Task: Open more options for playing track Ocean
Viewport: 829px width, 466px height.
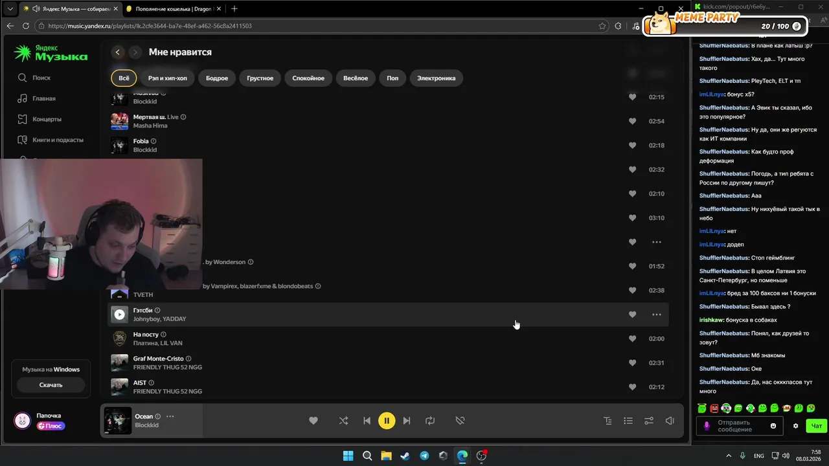Action: point(170,416)
